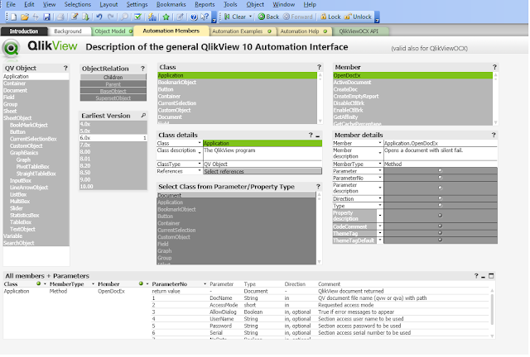Screen dimensions: 530x357
Task: Click the AccessMode parameter row in bottom table
Action: 320,305
